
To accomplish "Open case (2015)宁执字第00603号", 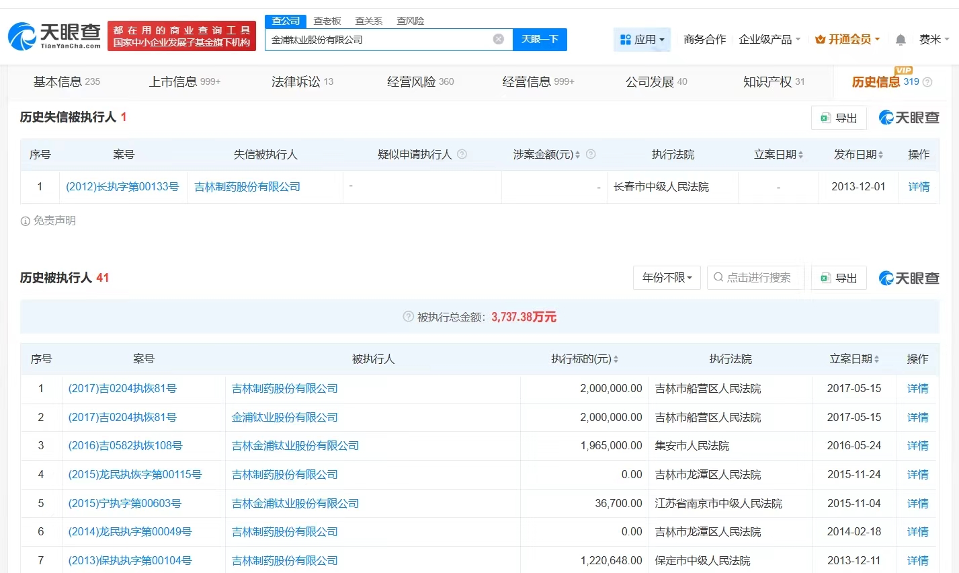I will point(125,504).
